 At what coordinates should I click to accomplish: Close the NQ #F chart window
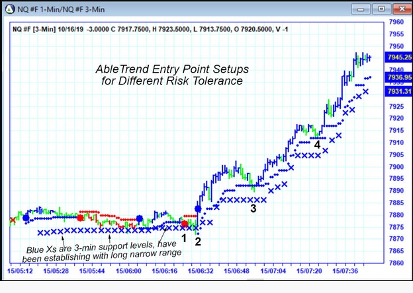click(x=402, y=9)
